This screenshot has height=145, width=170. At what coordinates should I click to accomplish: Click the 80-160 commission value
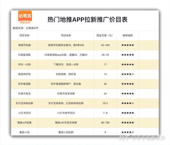(x=105, y=123)
